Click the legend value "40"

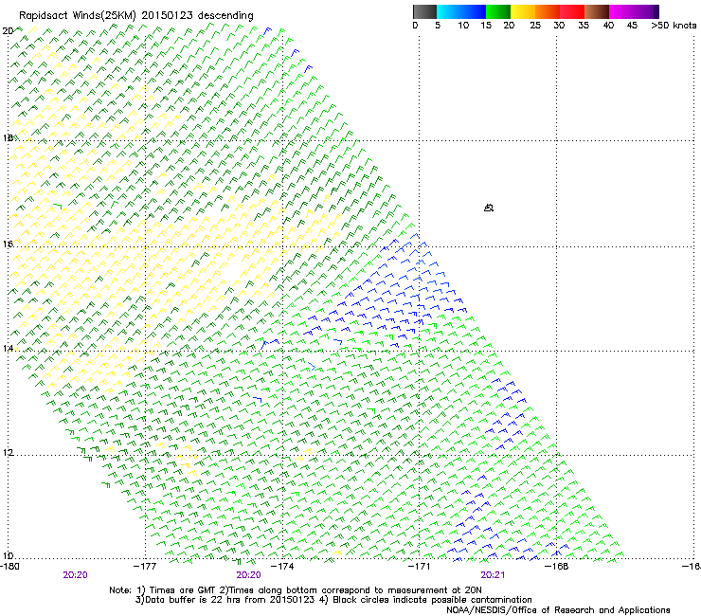click(x=608, y=26)
